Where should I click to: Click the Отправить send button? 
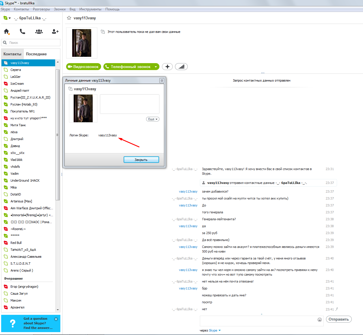[x=339, y=319]
